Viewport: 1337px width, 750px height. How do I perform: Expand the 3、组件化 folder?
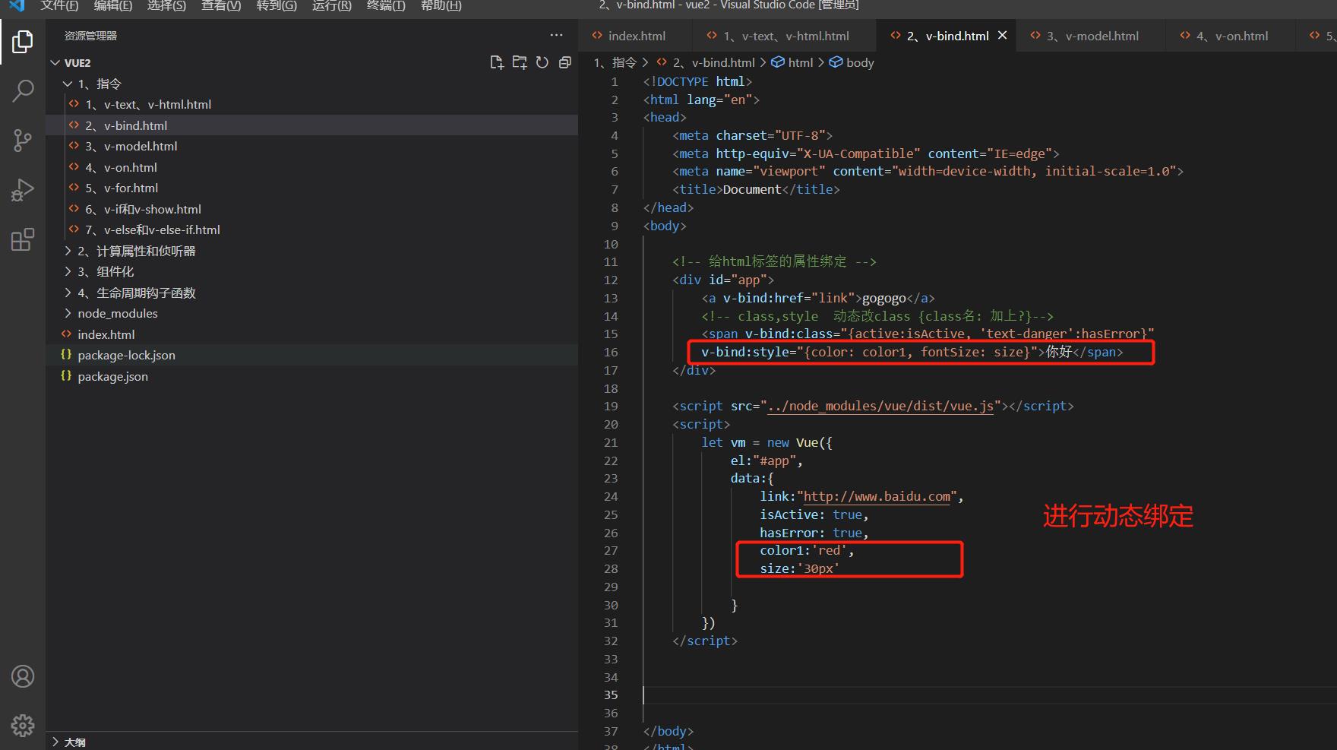tap(311, 271)
